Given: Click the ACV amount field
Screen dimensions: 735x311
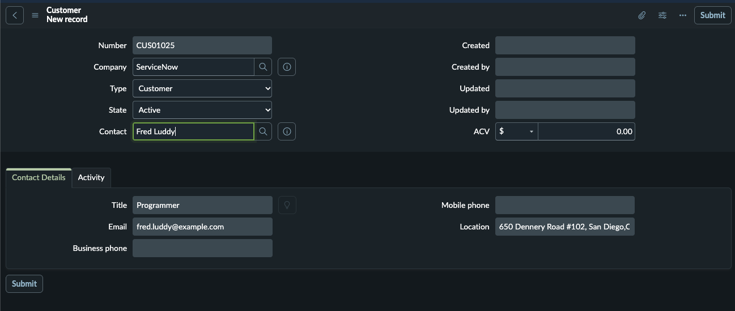Looking at the screenshot, I should pos(587,131).
